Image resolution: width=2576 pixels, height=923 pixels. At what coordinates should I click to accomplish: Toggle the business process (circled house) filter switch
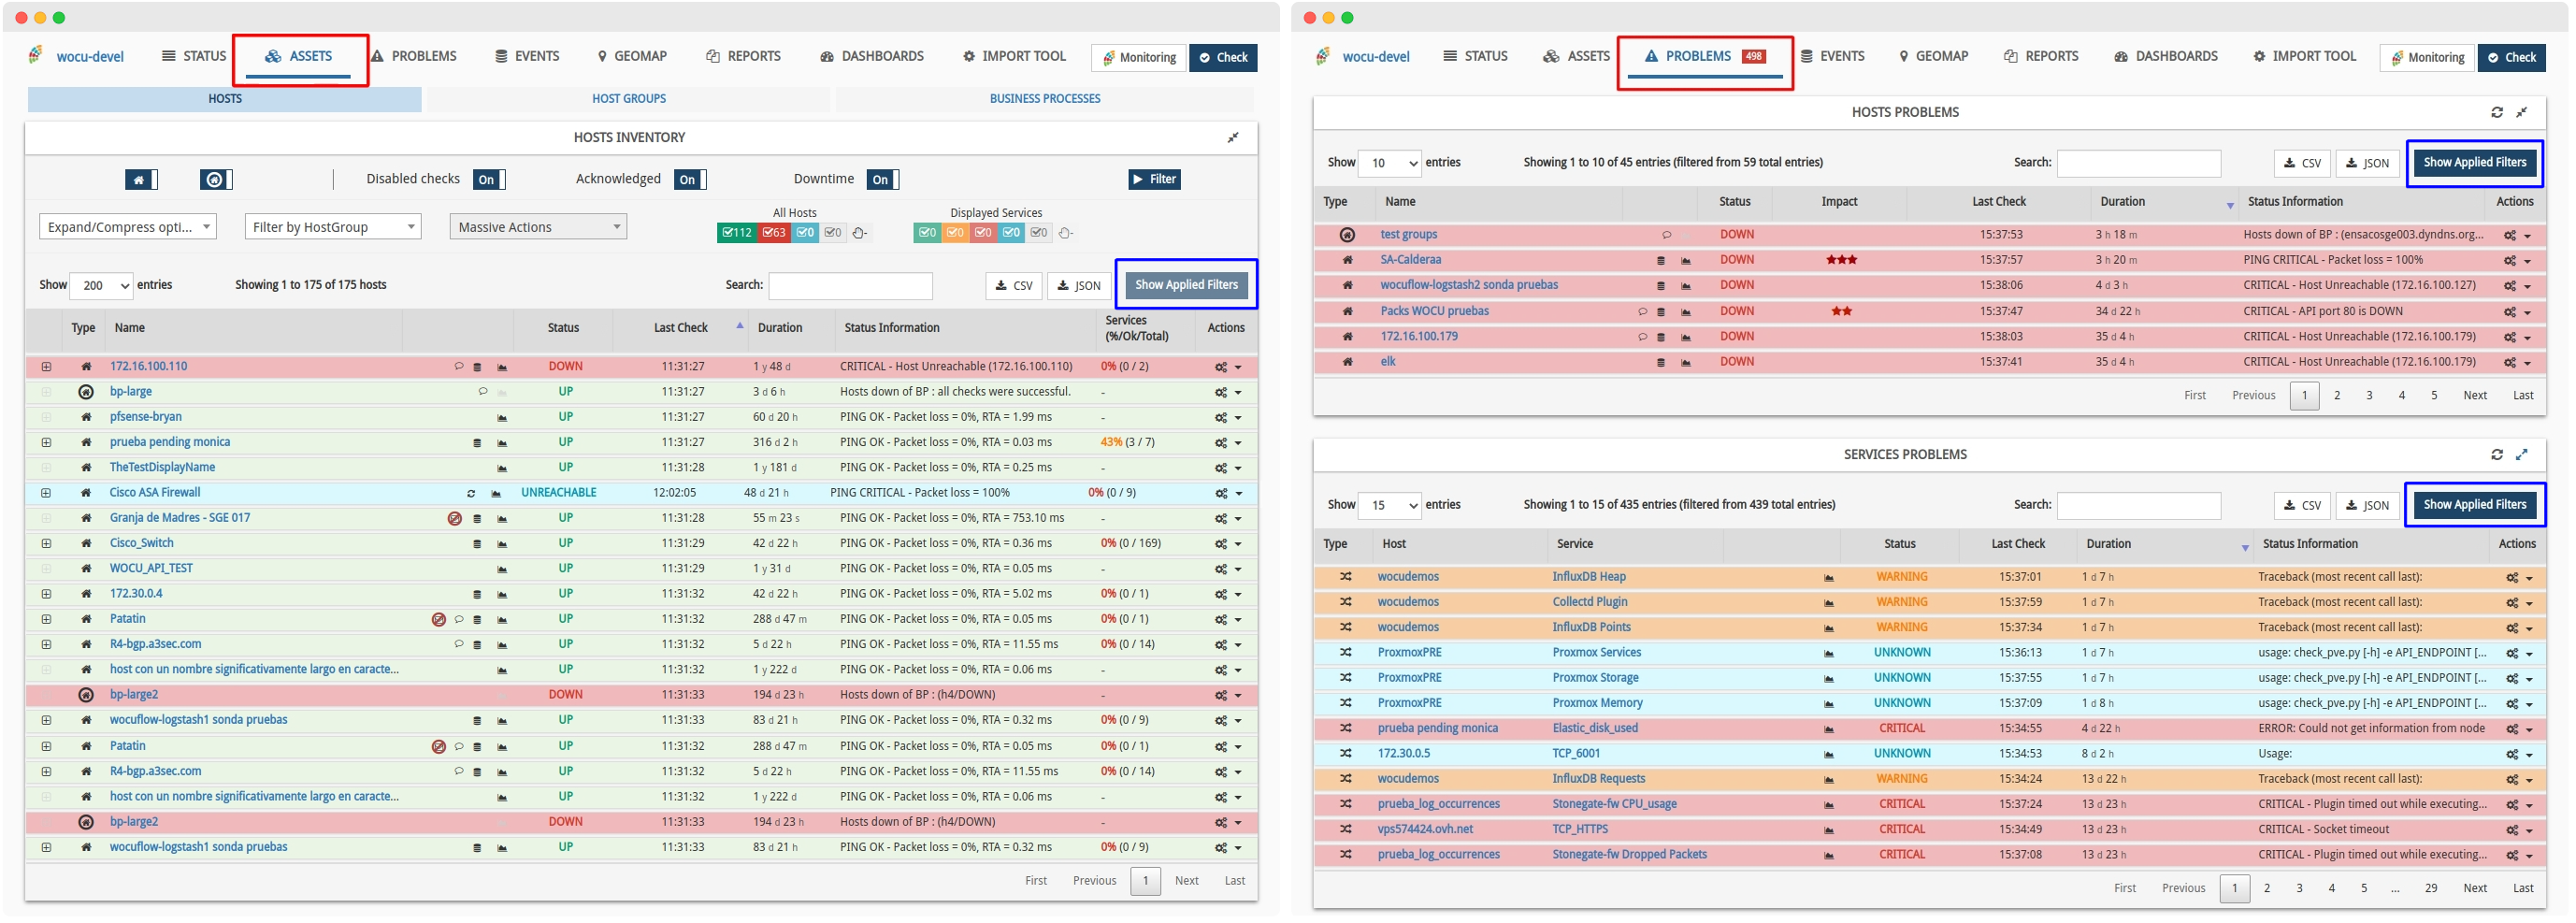[x=216, y=180]
